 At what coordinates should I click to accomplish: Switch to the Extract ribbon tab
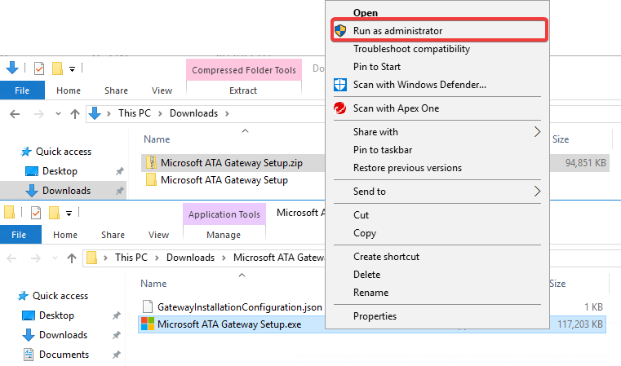[x=243, y=90]
